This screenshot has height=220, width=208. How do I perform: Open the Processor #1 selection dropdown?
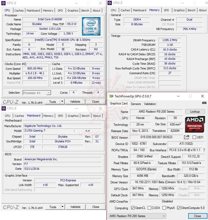click(x=37, y=93)
